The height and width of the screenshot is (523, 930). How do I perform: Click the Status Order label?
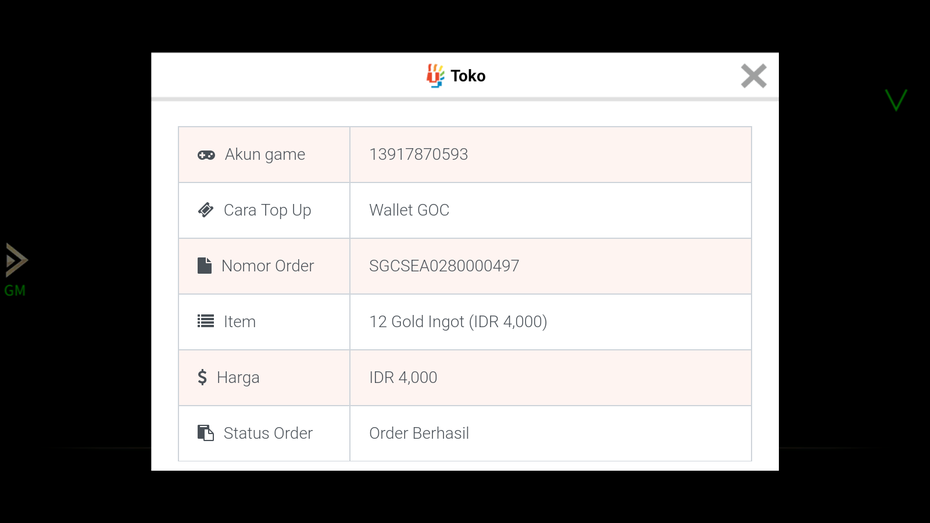click(268, 434)
